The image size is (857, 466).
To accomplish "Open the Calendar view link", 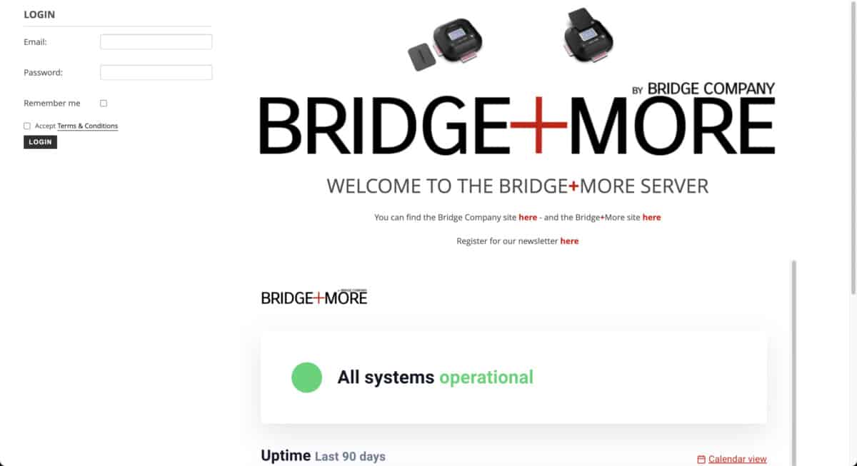I will point(738,459).
